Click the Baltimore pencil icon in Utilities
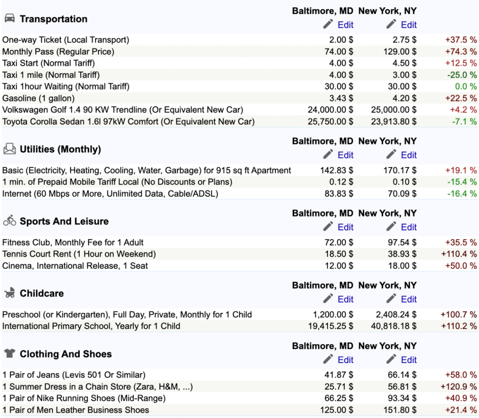The image size is (479, 418). click(x=328, y=155)
